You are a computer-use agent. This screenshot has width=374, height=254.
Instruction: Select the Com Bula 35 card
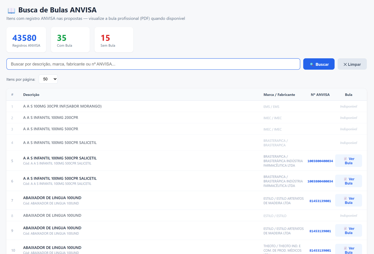pyautogui.click(x=70, y=40)
